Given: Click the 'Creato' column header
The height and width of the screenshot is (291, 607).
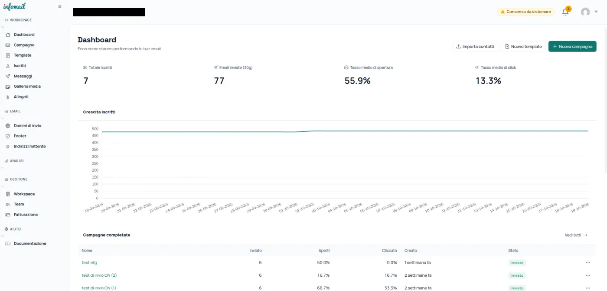Looking at the screenshot, I should [x=411, y=250].
